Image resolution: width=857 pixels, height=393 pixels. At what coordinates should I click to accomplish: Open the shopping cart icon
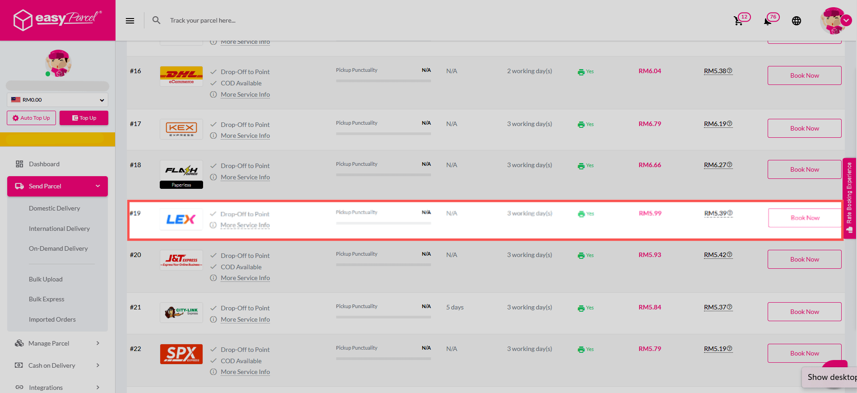738,21
